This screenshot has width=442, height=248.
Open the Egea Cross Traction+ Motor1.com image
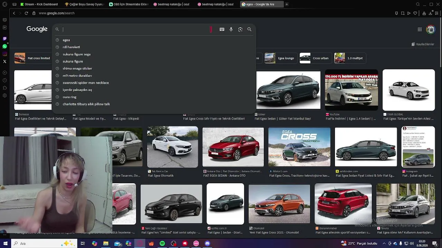pyautogui.click(x=299, y=147)
